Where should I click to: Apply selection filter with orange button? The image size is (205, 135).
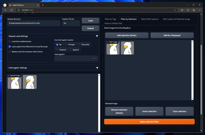click(149, 122)
